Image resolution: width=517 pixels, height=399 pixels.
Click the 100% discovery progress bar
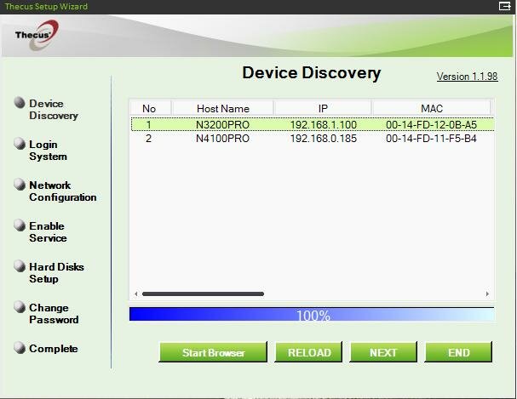pos(312,315)
